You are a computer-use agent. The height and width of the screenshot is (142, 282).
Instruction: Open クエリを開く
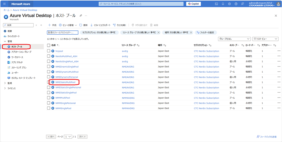pyautogui.click(x=120, y=25)
